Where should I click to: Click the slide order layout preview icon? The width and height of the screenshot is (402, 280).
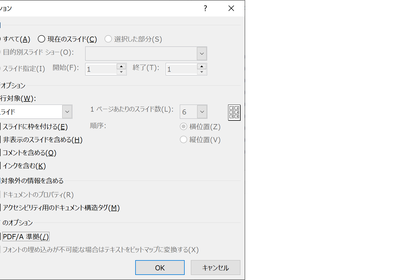click(x=234, y=113)
